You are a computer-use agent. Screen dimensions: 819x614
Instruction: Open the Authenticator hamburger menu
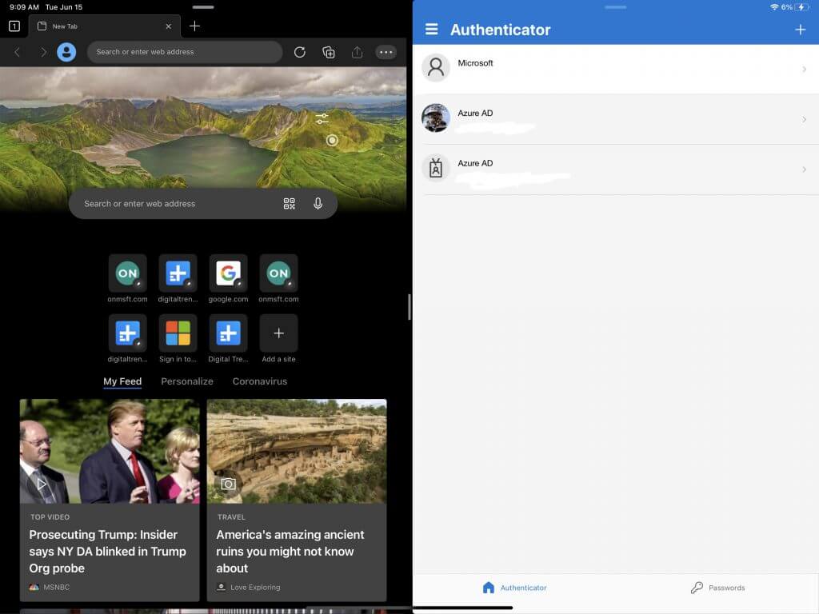(431, 30)
